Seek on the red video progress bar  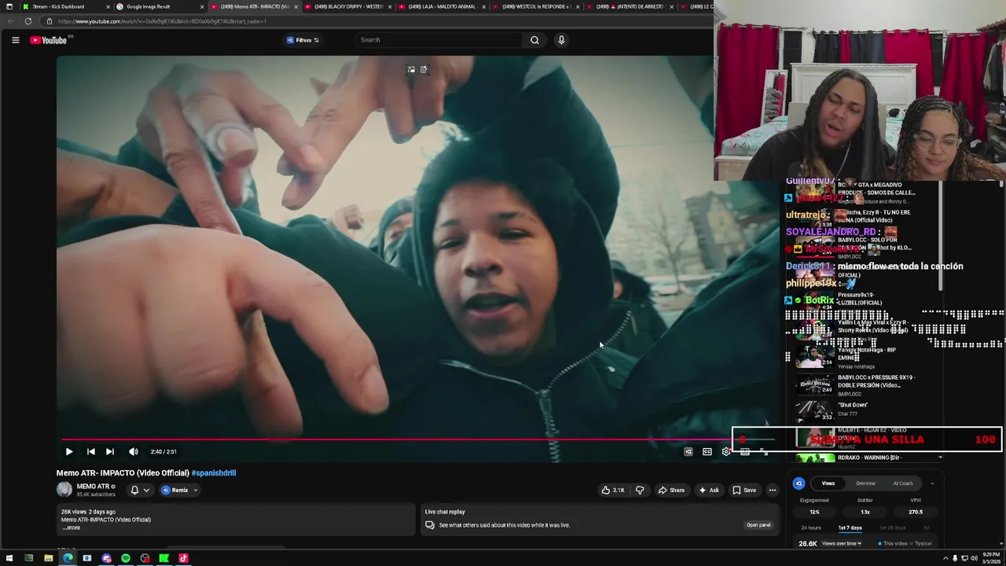(x=397, y=440)
